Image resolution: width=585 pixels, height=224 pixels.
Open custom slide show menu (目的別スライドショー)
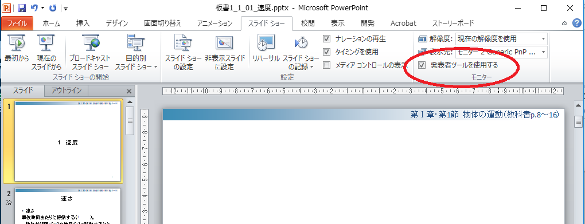pos(136,52)
